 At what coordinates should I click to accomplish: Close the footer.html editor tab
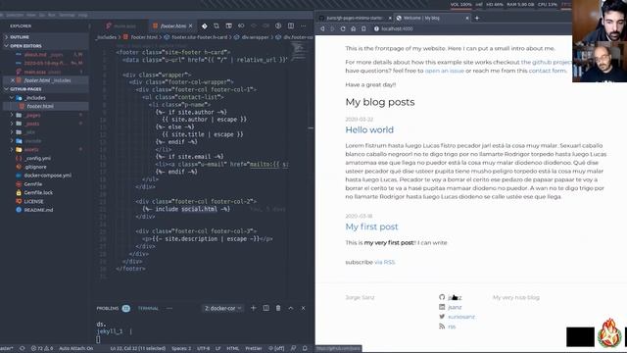(x=191, y=26)
